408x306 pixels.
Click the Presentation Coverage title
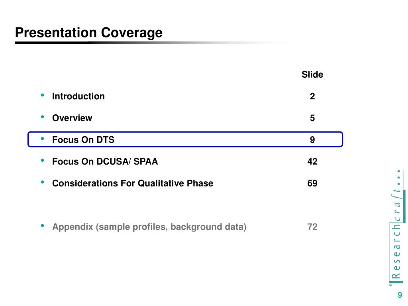point(89,33)
